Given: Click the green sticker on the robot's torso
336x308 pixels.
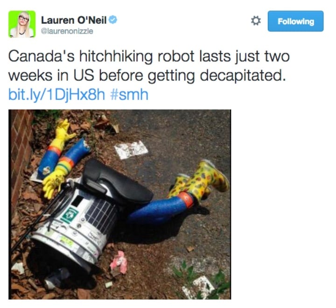Looking at the screenshot, I should pos(69,215).
